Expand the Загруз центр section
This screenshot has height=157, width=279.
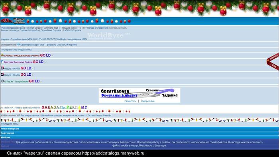(139, 133)
